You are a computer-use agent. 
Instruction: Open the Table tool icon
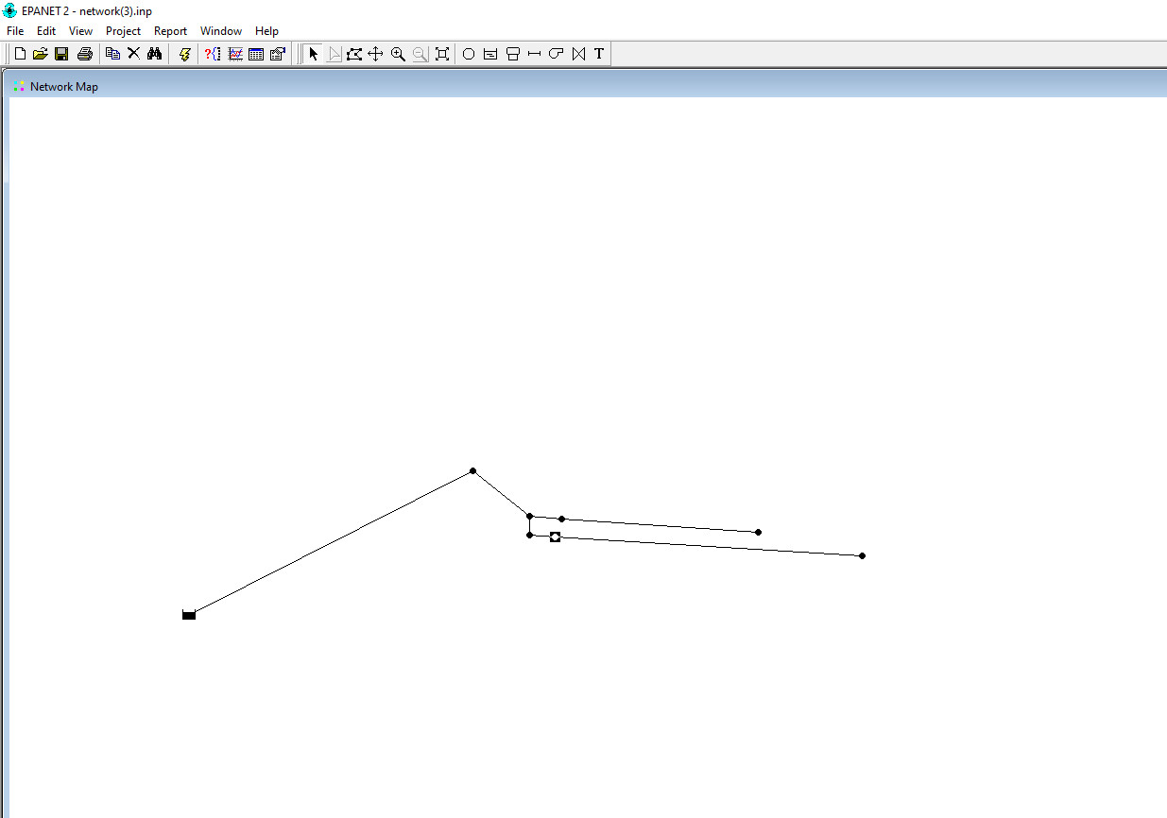[x=256, y=54]
